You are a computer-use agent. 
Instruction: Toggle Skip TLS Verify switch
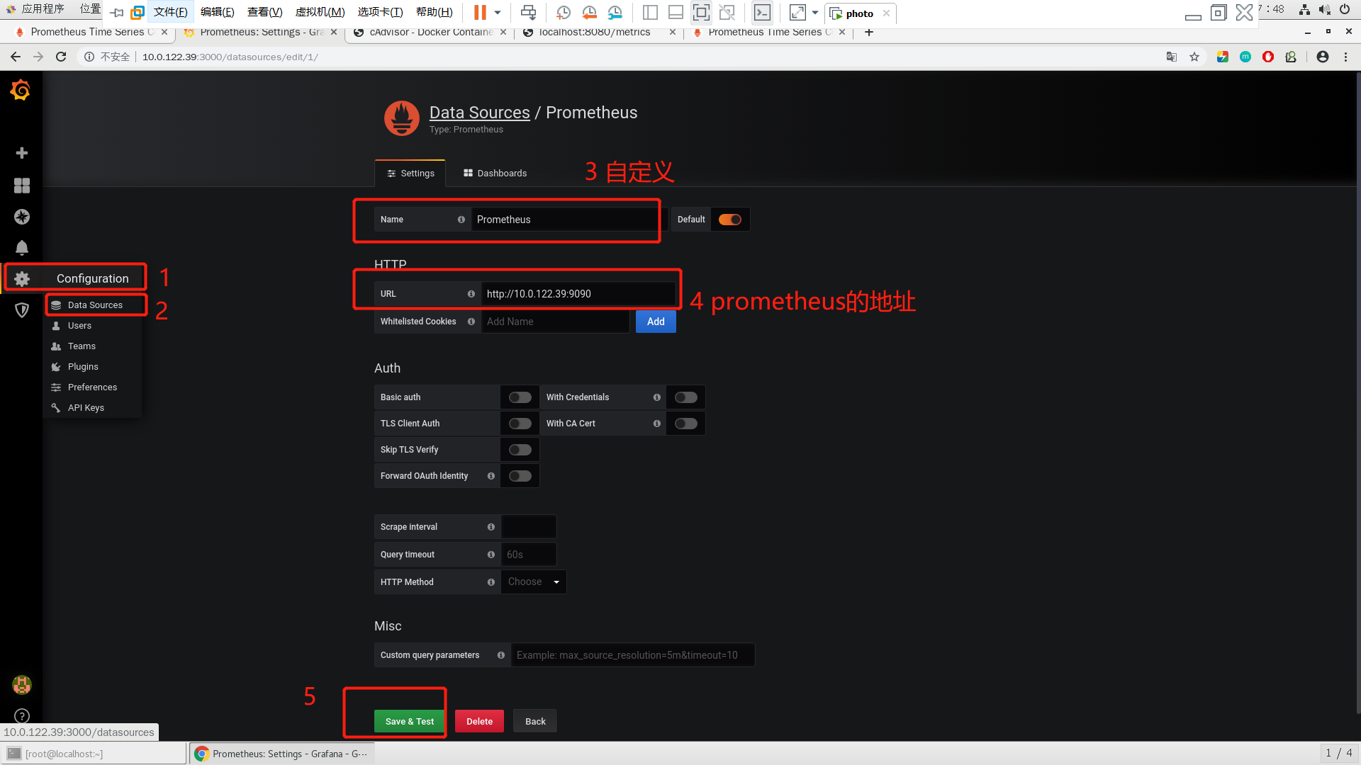tap(520, 450)
